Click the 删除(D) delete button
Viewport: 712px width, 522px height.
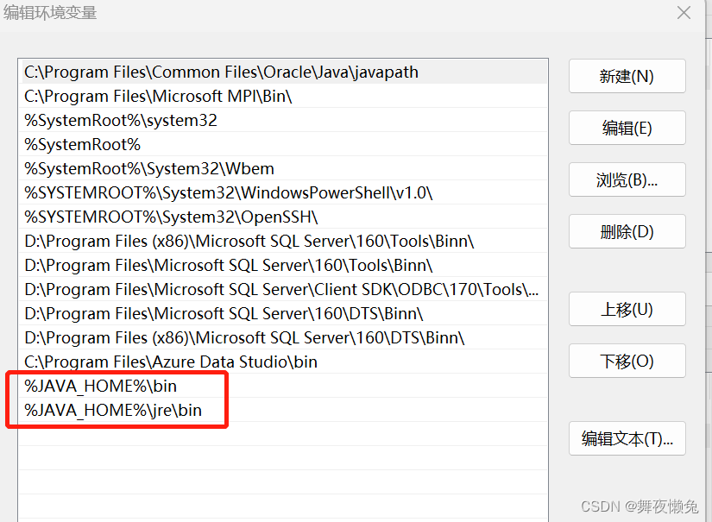[627, 231]
